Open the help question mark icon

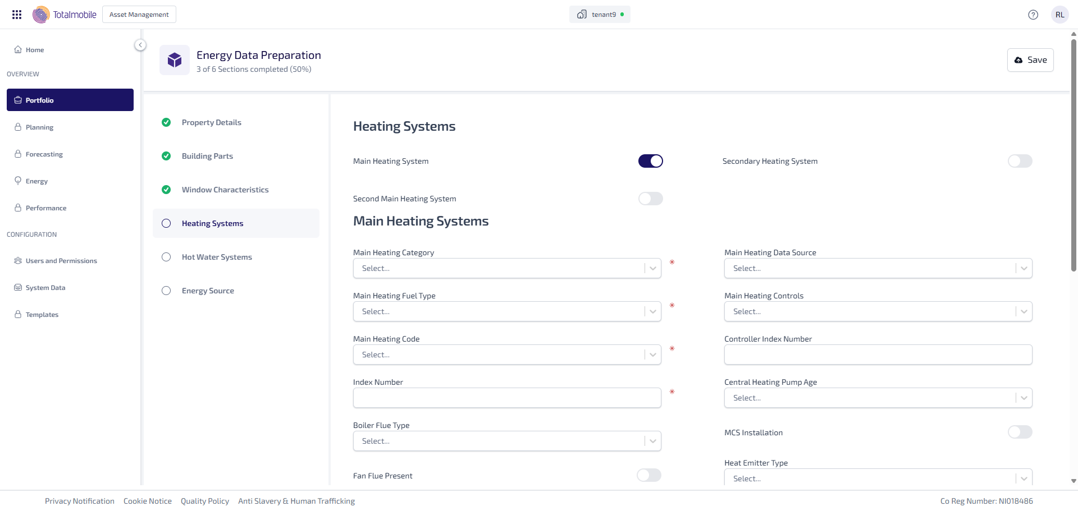tap(1033, 15)
